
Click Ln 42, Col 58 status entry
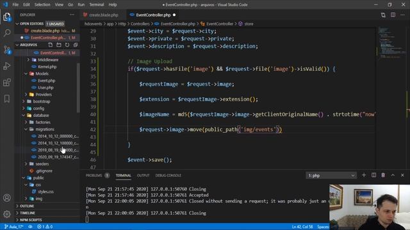(x=302, y=227)
